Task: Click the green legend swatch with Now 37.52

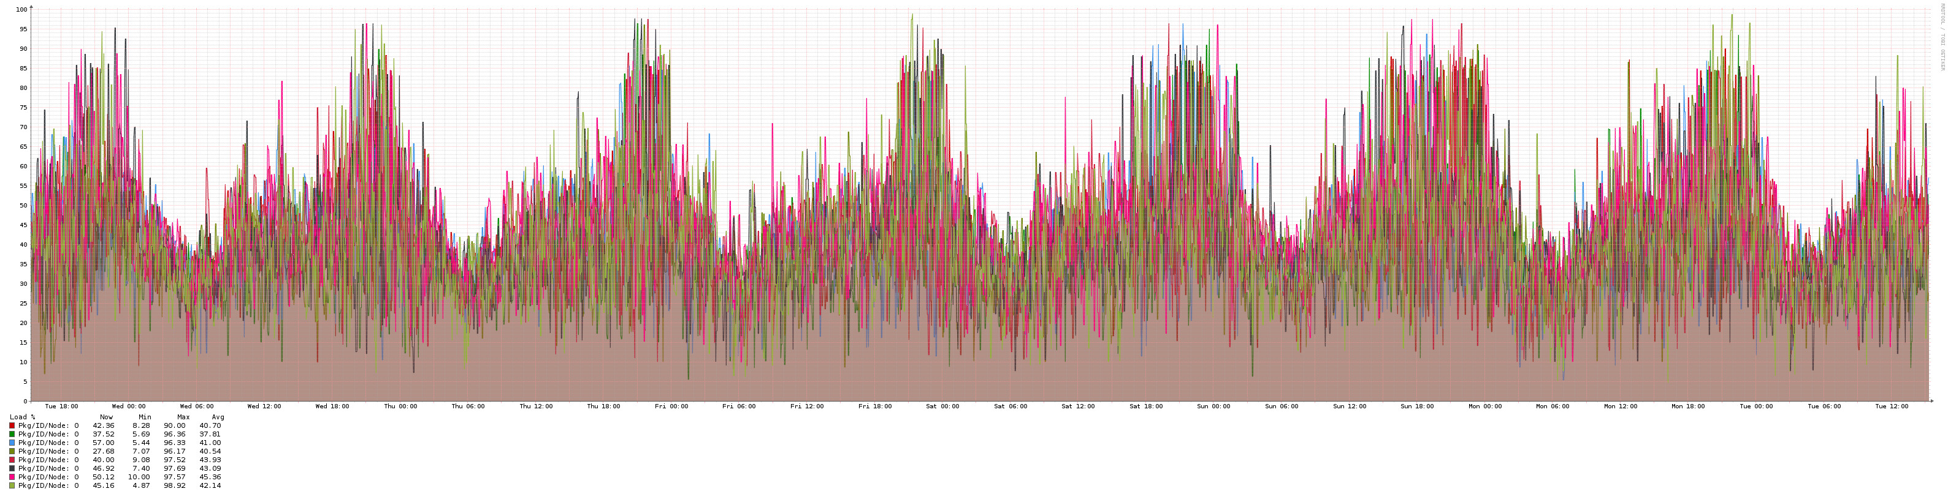Action: click(x=12, y=435)
